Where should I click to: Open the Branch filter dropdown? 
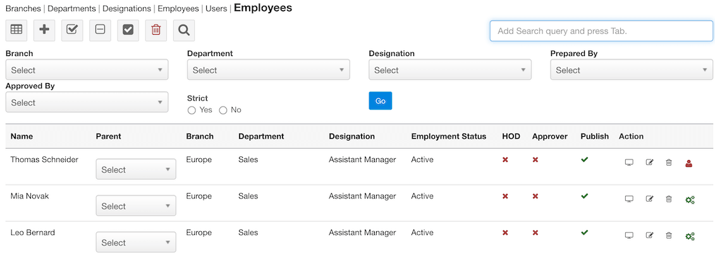tap(87, 70)
